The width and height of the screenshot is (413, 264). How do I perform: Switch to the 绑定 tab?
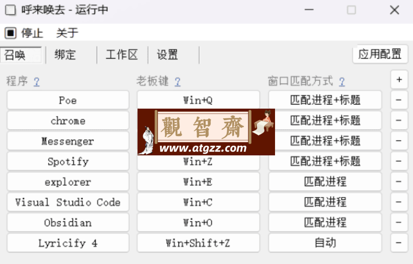pyautogui.click(x=66, y=55)
